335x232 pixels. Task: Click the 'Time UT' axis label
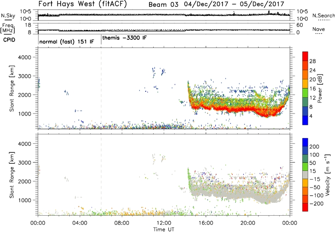click(x=164, y=229)
